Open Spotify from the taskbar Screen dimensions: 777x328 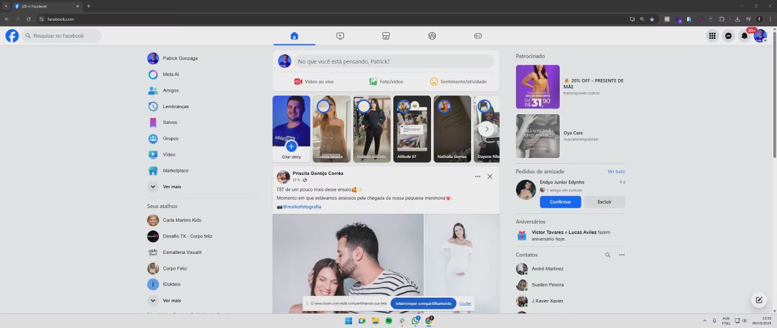click(389, 321)
